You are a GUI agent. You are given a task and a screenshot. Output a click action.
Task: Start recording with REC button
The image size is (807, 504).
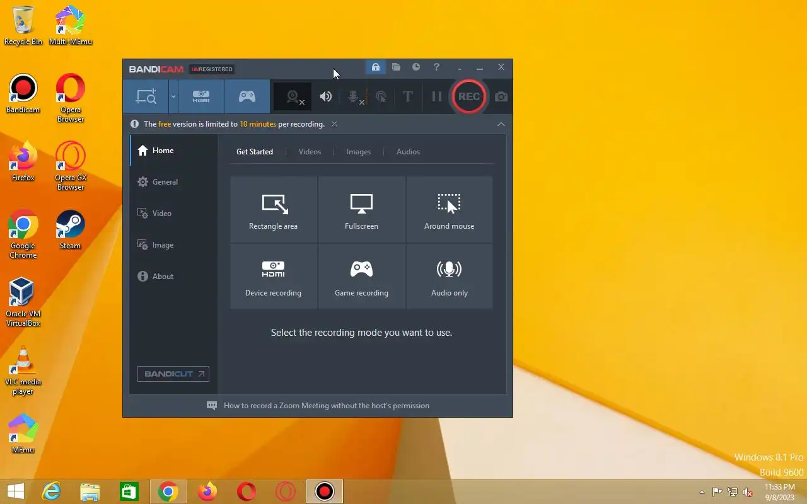pyautogui.click(x=468, y=96)
